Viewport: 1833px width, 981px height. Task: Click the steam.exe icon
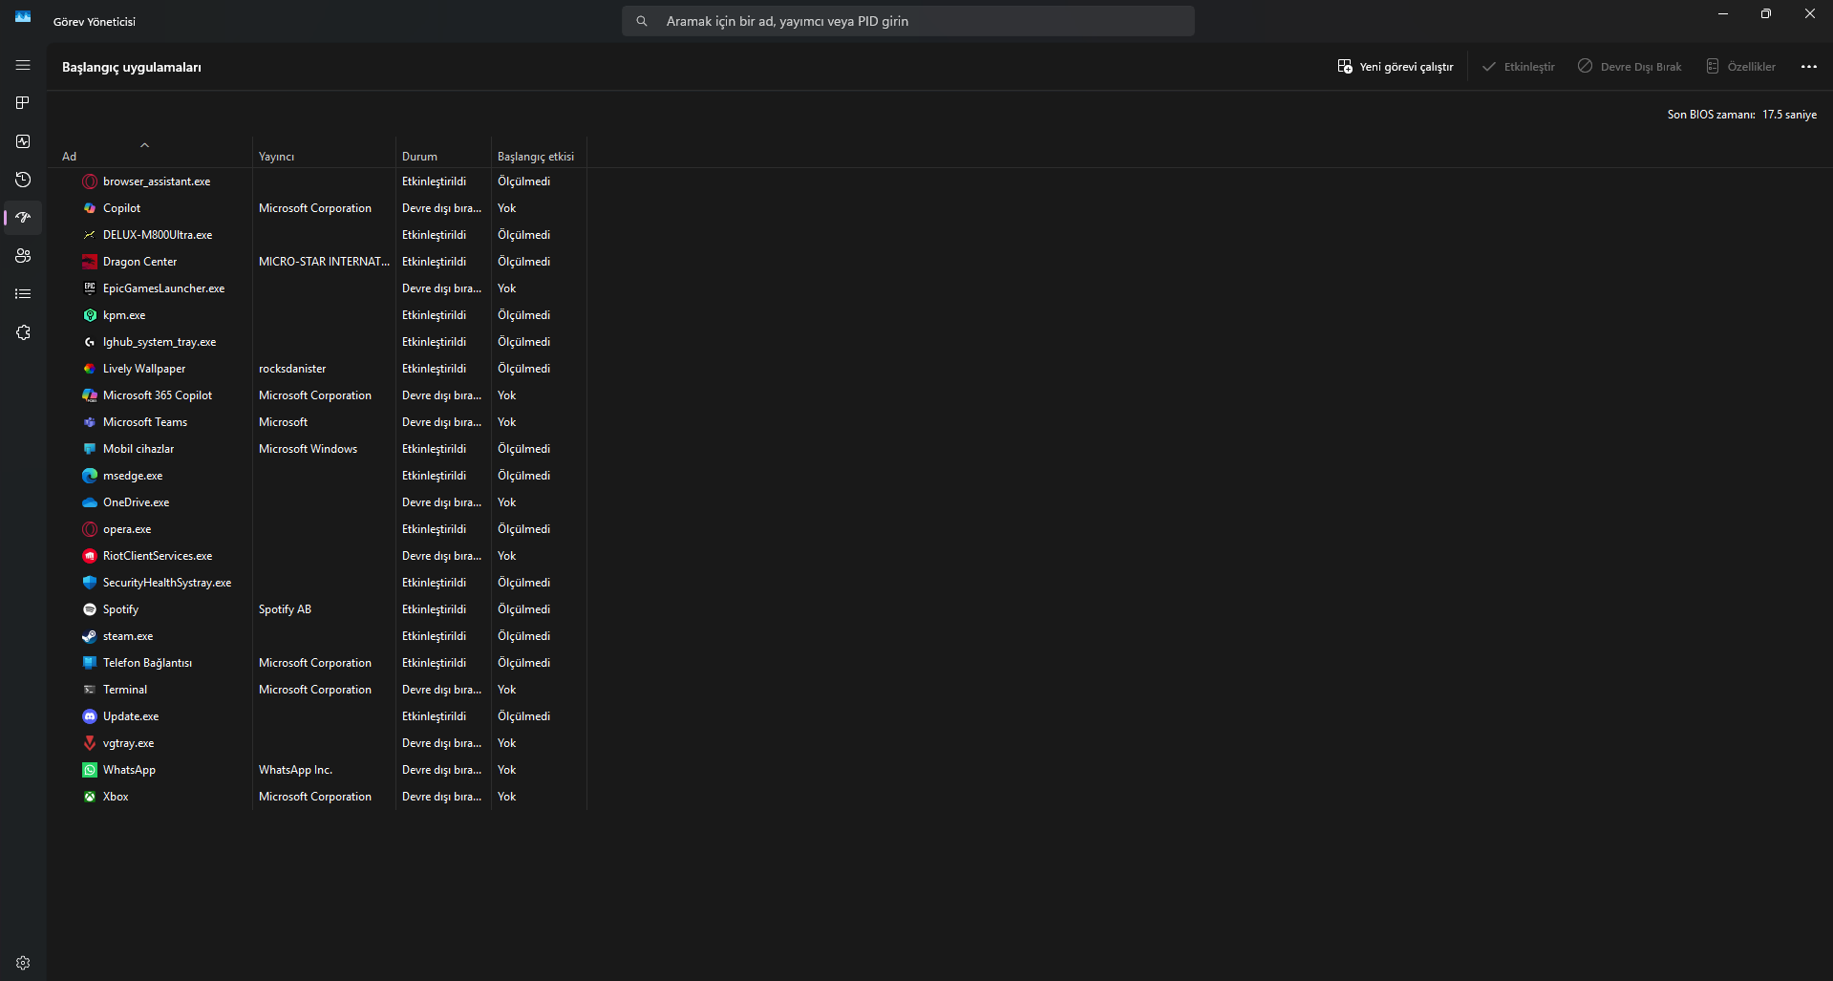pos(90,636)
